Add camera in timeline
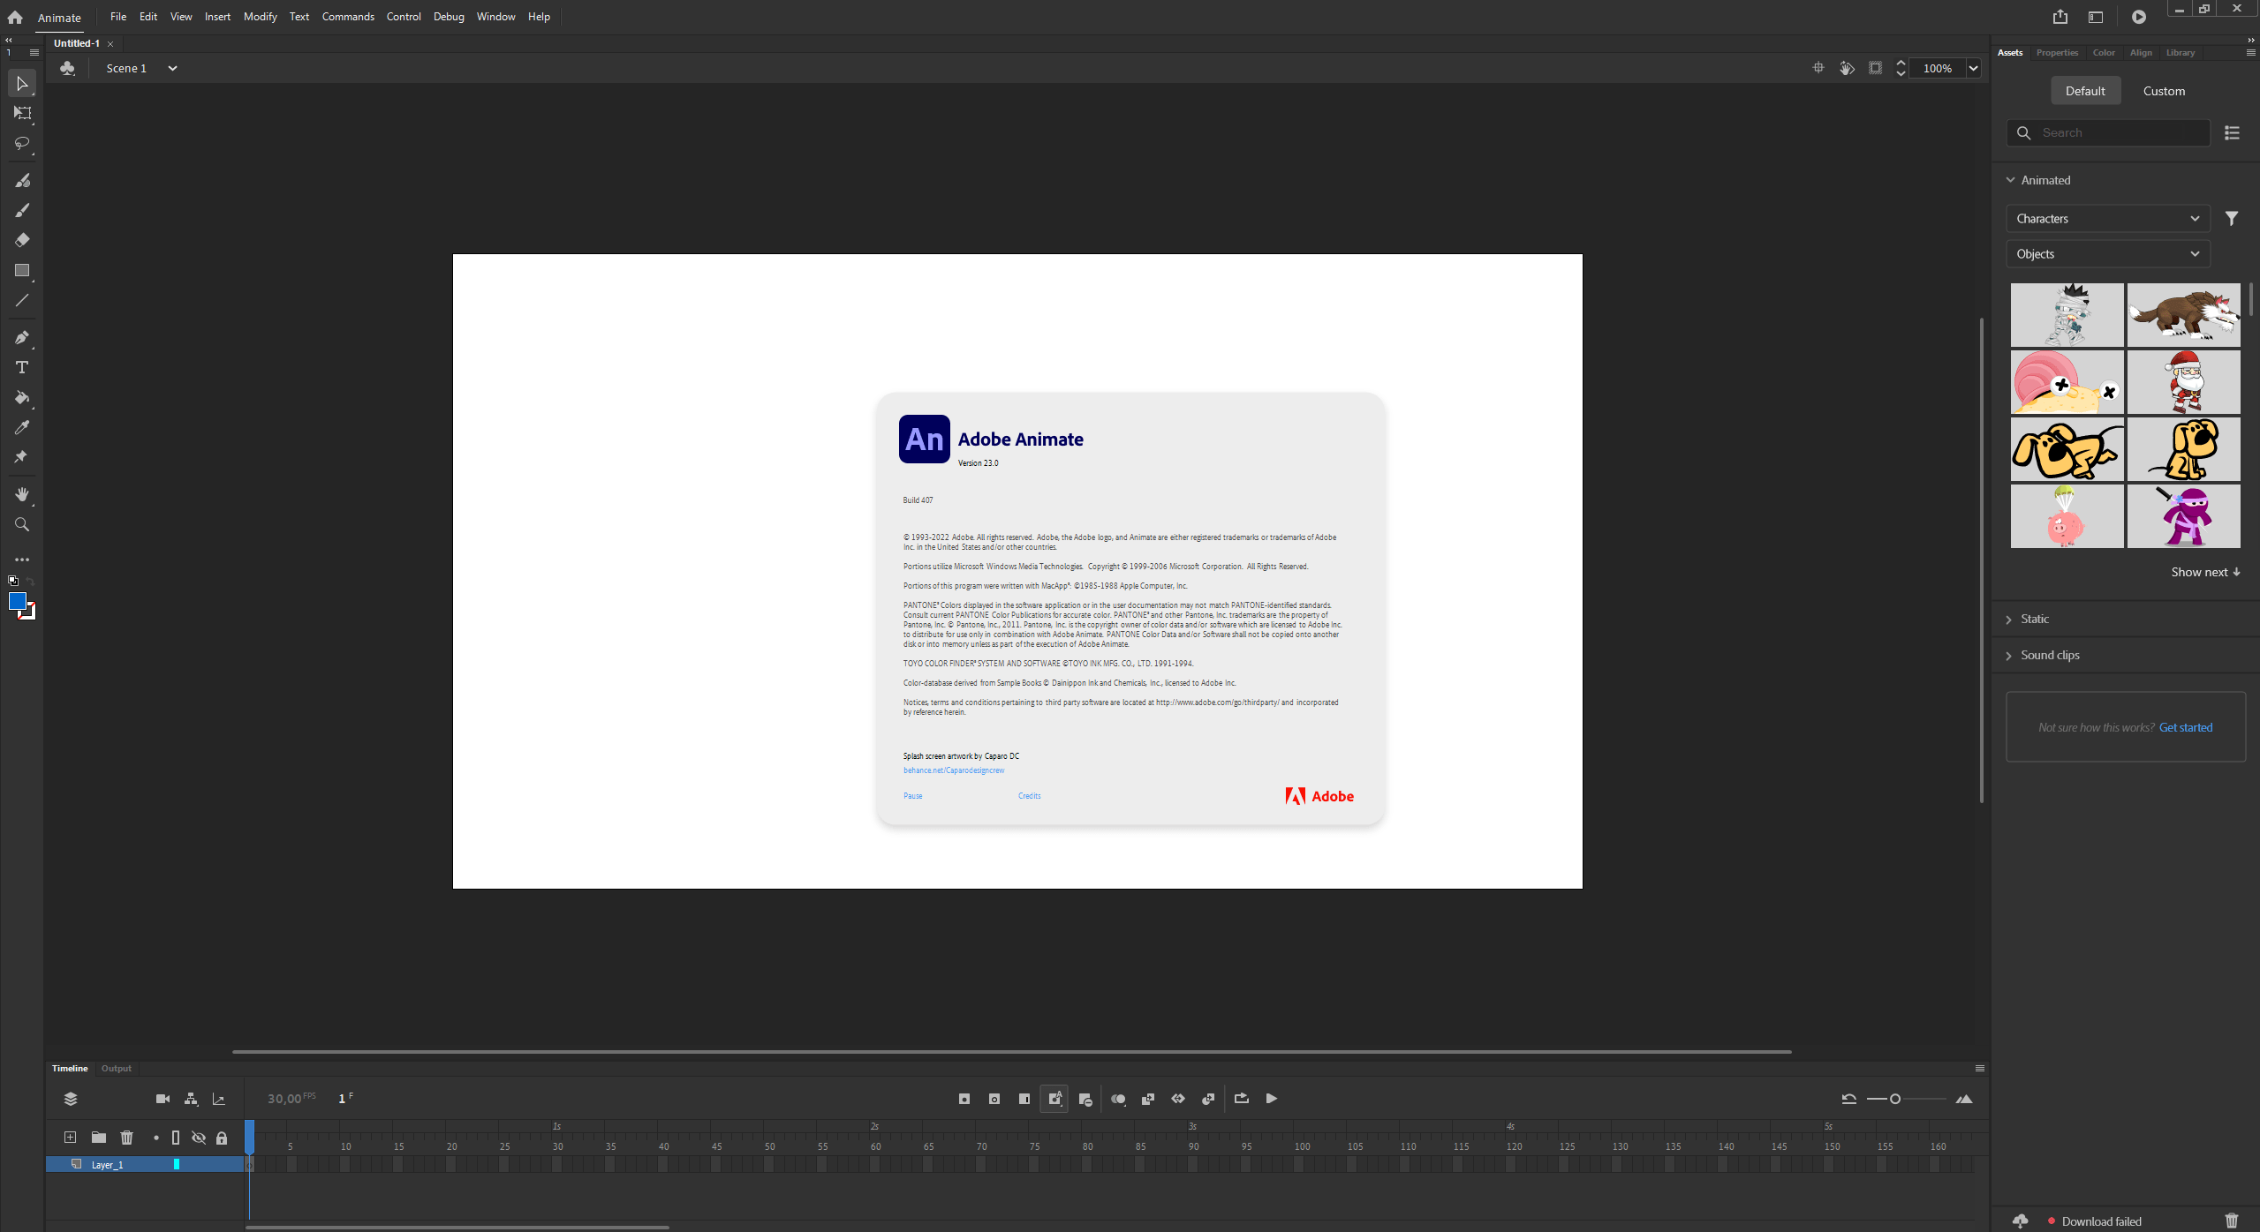 click(x=163, y=1099)
